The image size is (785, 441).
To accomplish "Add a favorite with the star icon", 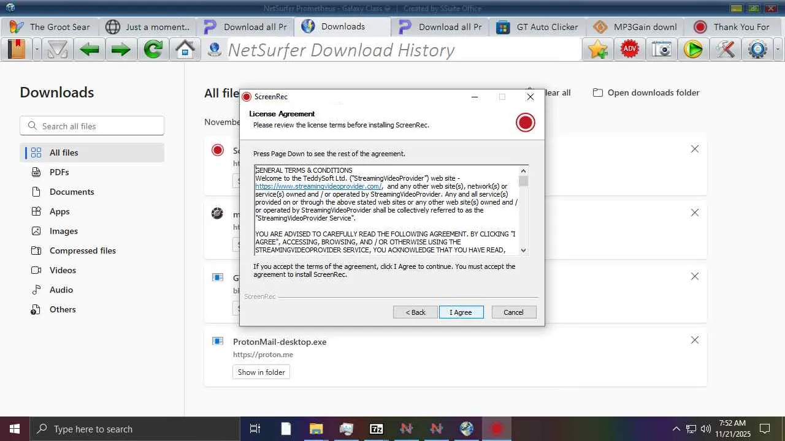I will point(598,49).
